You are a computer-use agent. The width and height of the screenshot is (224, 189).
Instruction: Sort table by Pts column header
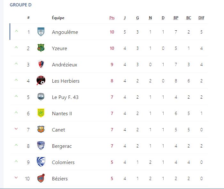click(112, 18)
